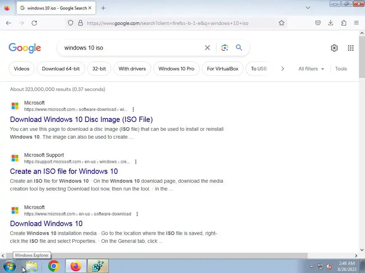365x273 pixels.
Task: Open the Download Windows 10 result
Action: click(46, 224)
